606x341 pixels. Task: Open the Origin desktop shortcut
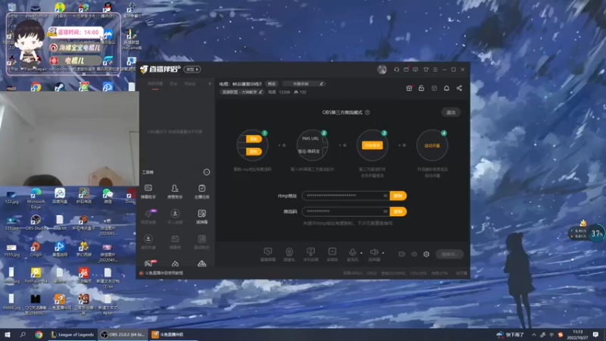tap(36, 249)
